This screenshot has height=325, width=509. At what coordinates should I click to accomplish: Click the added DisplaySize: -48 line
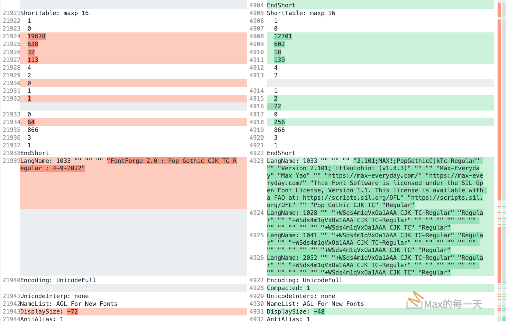296,312
